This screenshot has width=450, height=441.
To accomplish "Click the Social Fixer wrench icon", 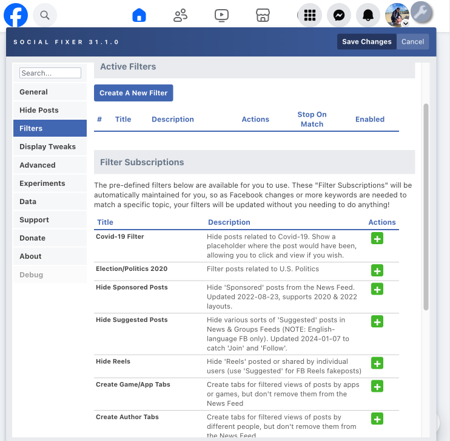I will 421,12.
